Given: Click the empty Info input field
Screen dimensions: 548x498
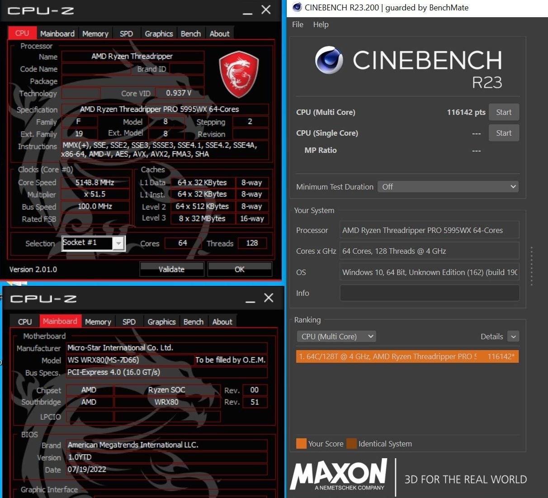Looking at the screenshot, I should coord(430,293).
